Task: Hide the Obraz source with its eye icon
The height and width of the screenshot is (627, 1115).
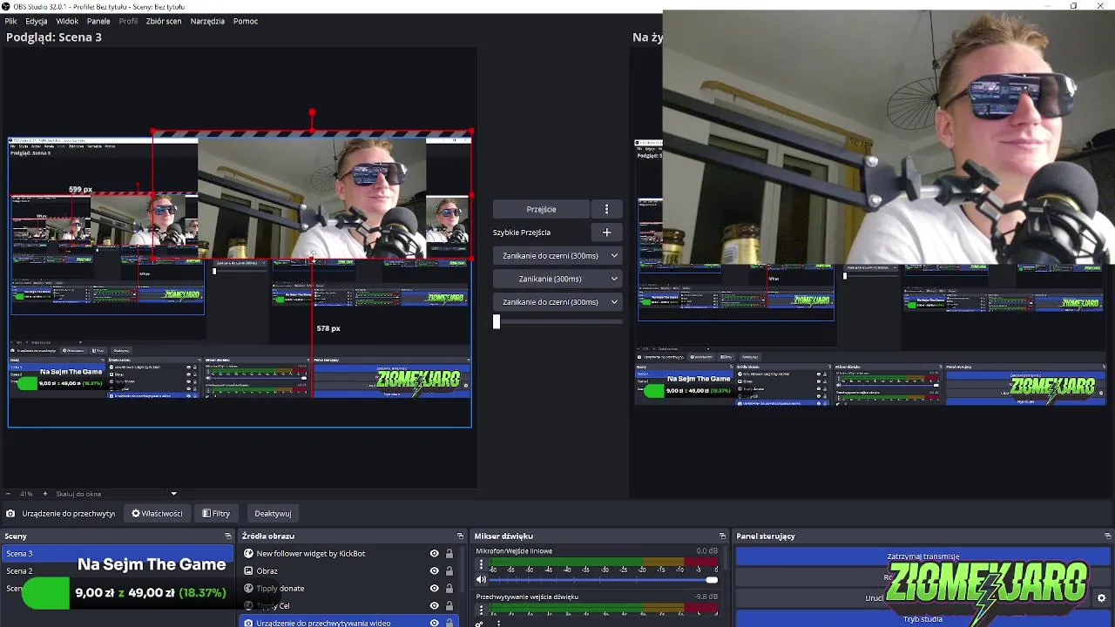Action: coord(434,571)
